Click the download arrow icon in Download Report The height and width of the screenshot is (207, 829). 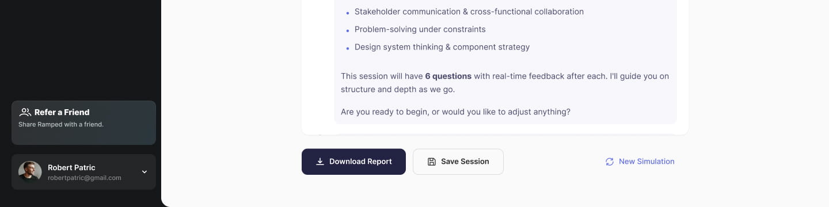320,162
